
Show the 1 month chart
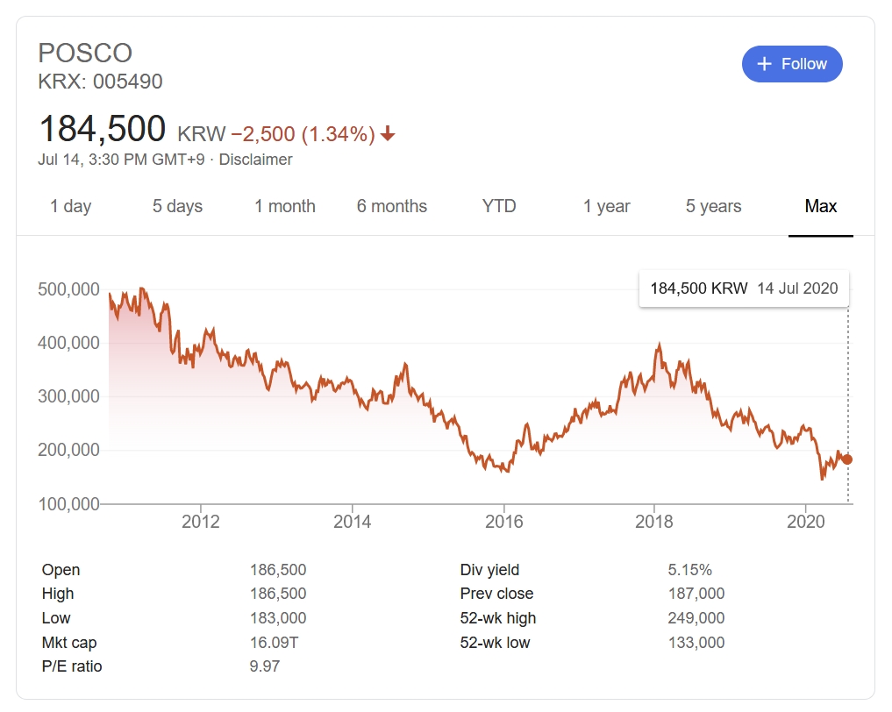285,207
